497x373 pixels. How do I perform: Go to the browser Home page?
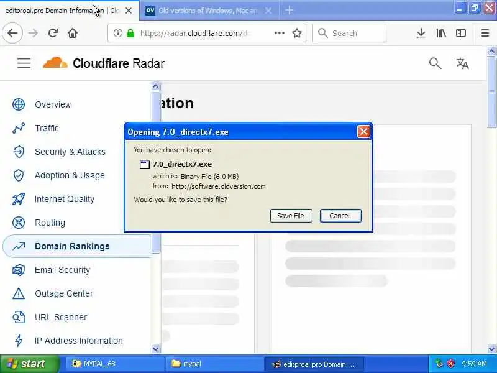coord(73,33)
